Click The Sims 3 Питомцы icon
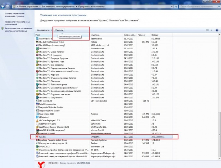 click(37, 81)
